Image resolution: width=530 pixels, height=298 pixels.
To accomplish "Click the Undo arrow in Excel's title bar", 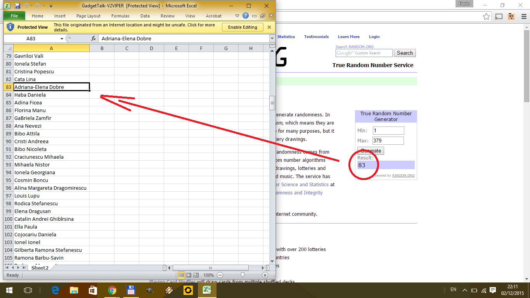I will (x=26, y=6).
